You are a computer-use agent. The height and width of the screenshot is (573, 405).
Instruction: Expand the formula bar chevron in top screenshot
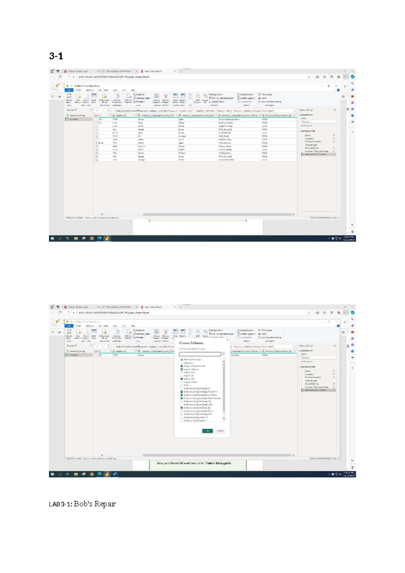(x=294, y=110)
